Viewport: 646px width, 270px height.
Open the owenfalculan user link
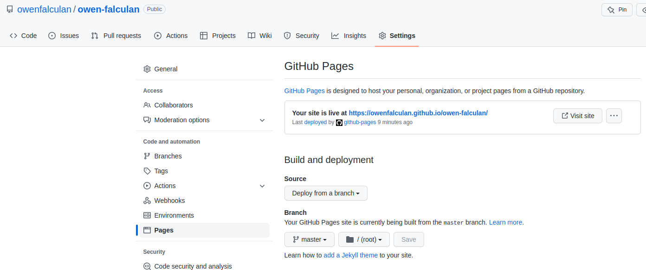[44, 9]
